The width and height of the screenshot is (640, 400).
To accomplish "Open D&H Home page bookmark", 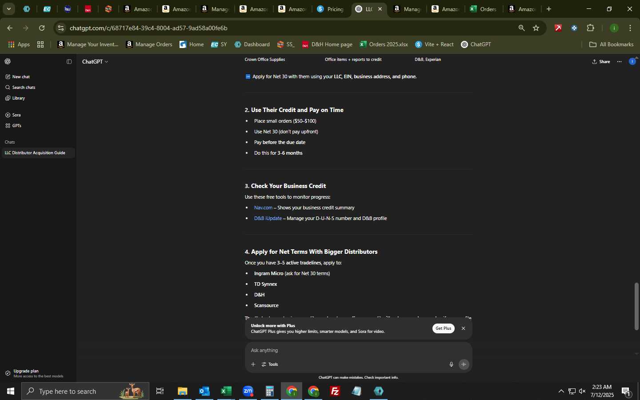I will [327, 44].
